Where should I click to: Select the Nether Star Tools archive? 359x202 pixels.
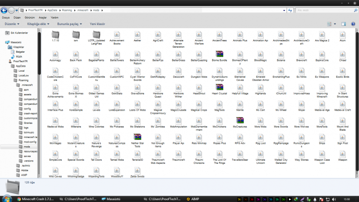138,141
